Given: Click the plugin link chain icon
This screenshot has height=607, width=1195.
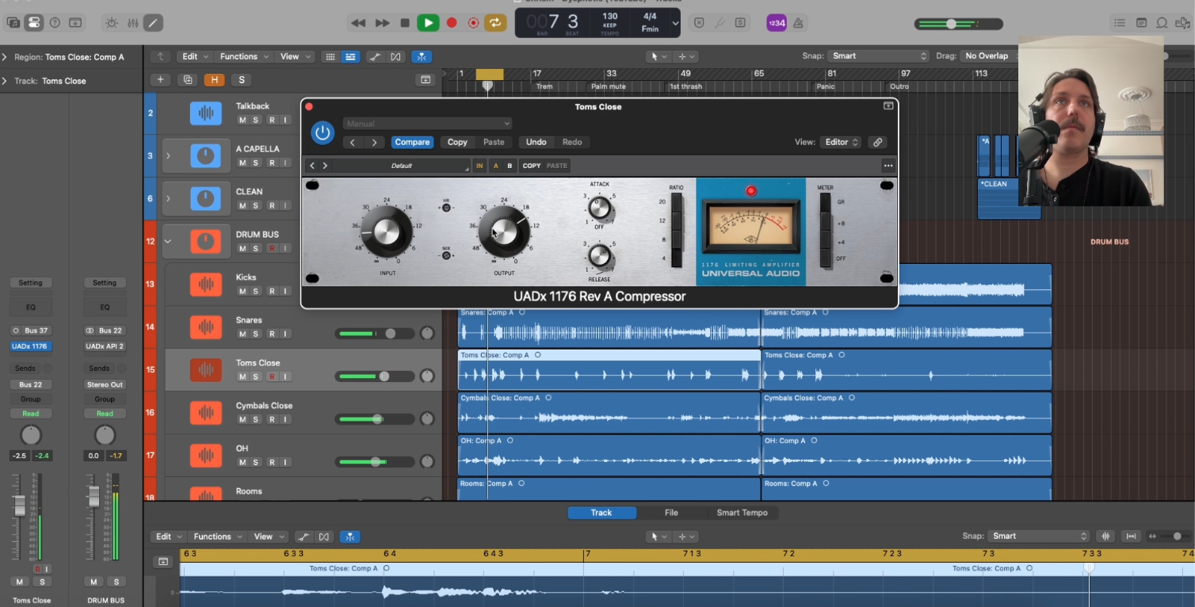Looking at the screenshot, I should (x=877, y=143).
